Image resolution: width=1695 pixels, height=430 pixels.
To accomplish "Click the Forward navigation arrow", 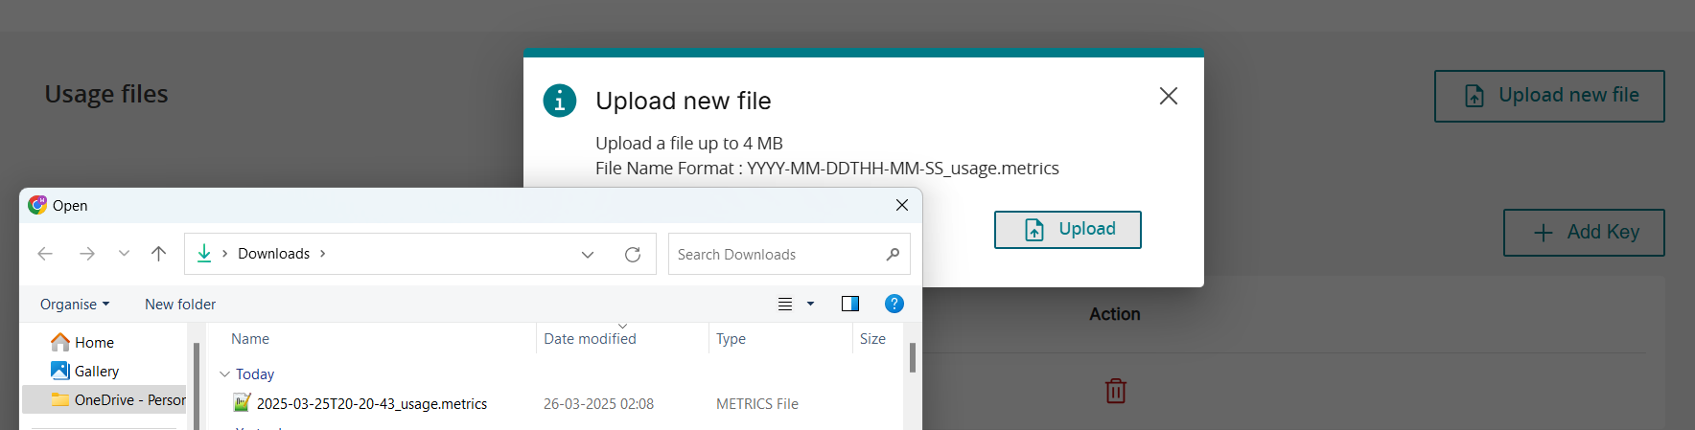I will 87,254.
